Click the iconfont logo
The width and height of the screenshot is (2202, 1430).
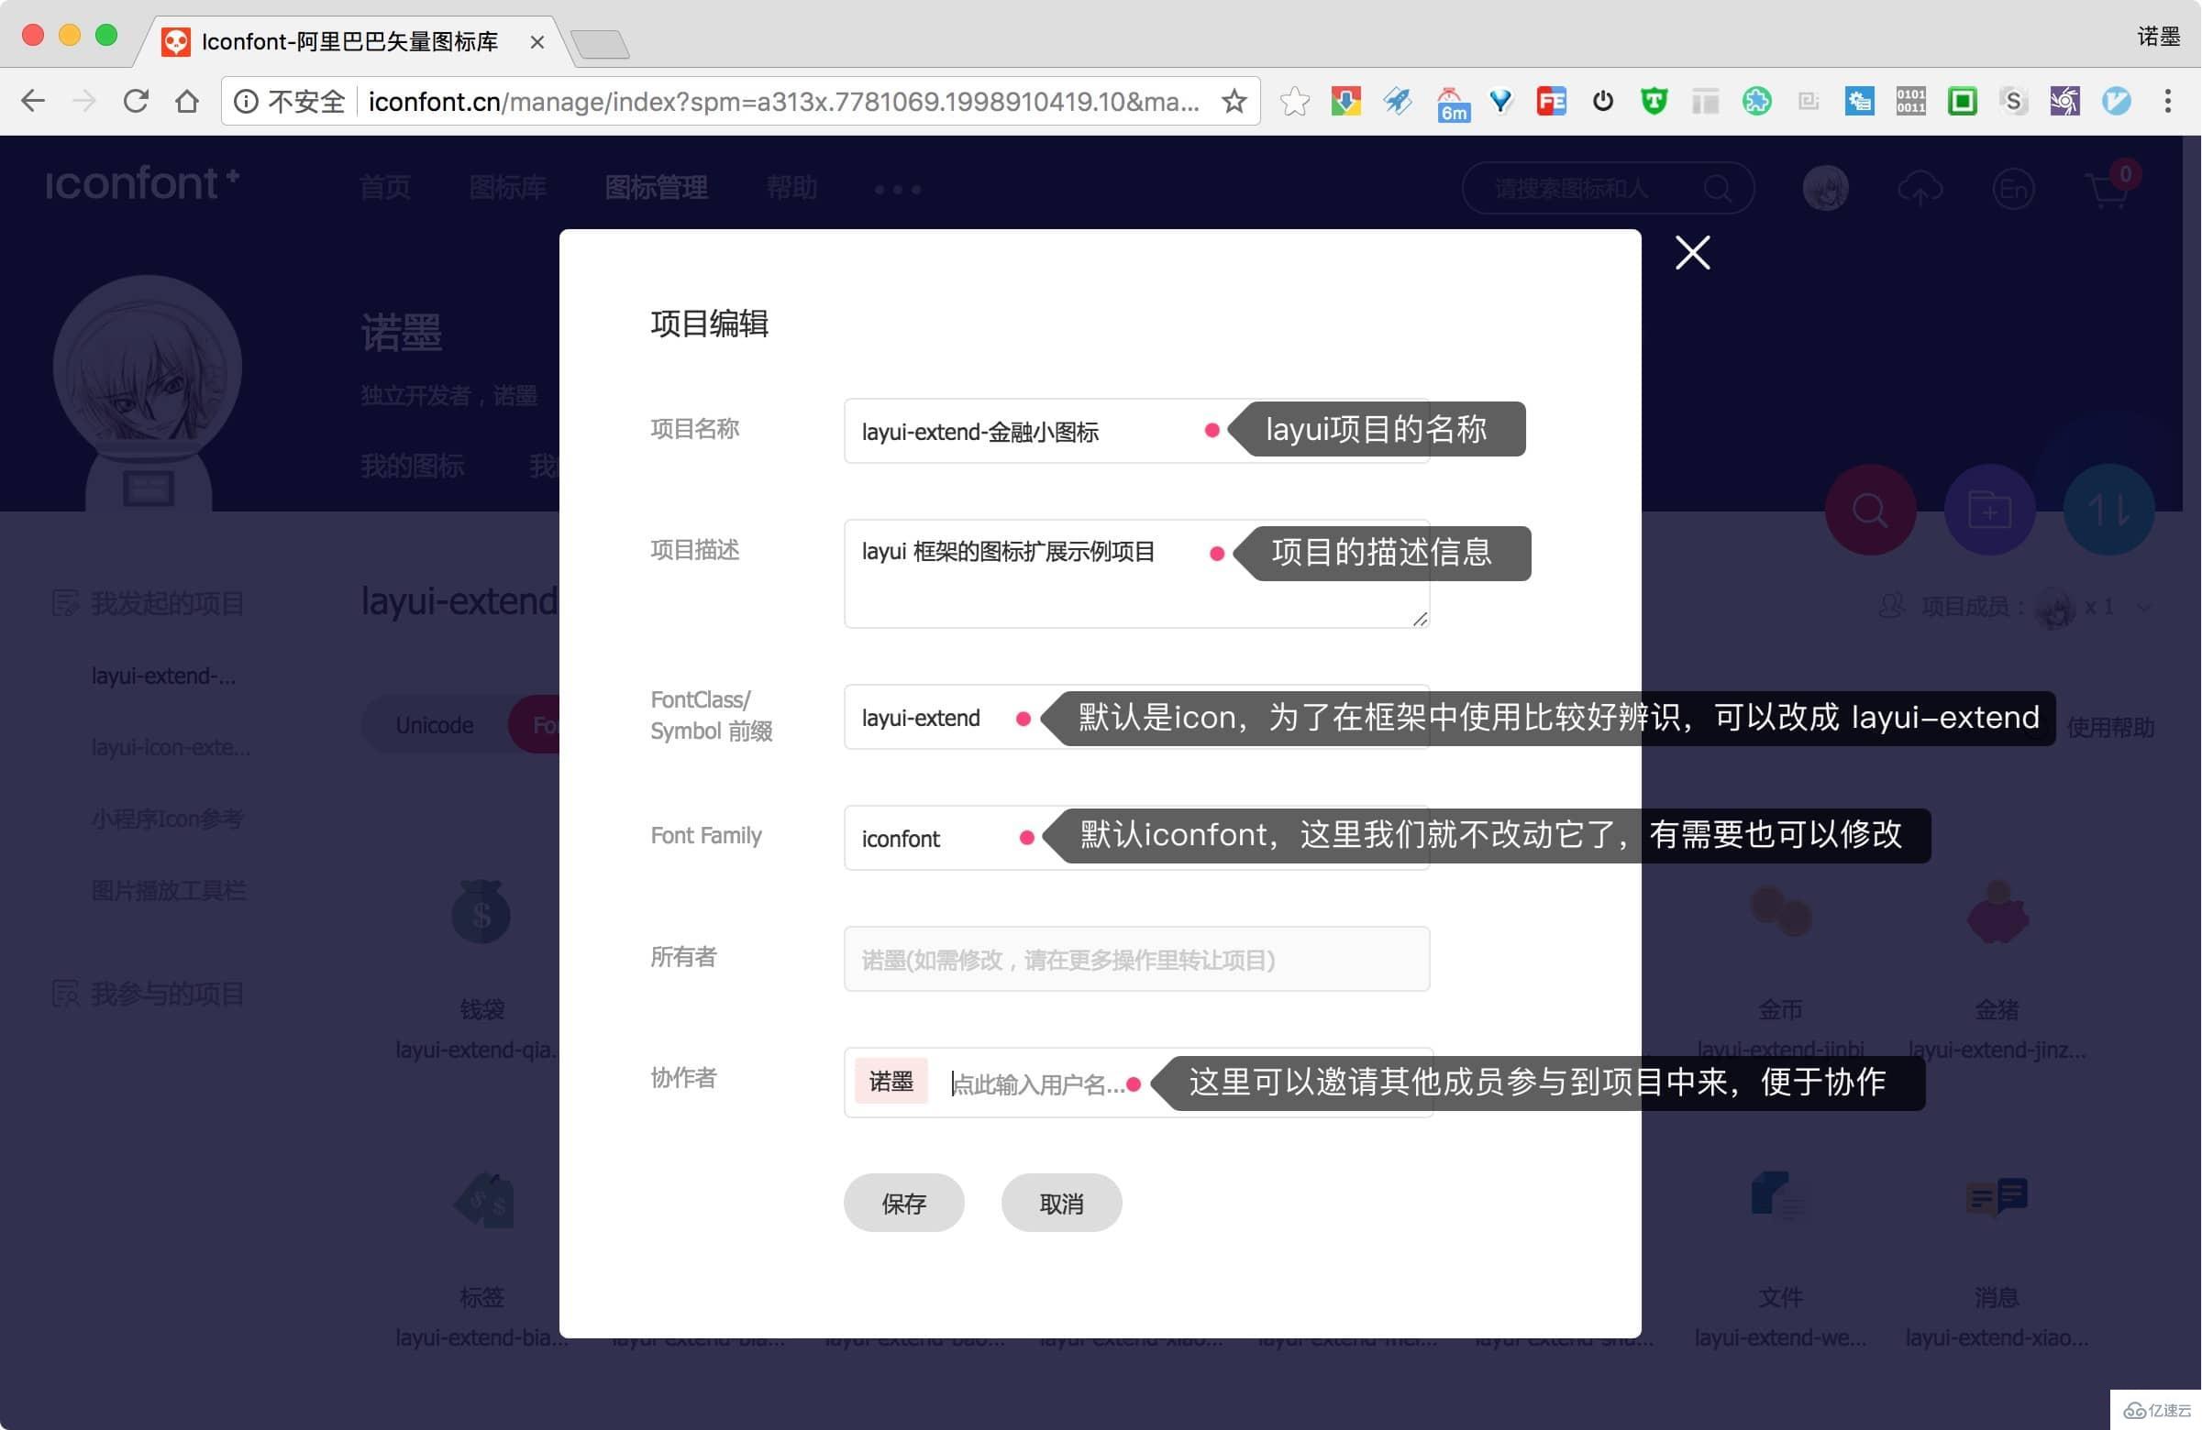pos(142,184)
